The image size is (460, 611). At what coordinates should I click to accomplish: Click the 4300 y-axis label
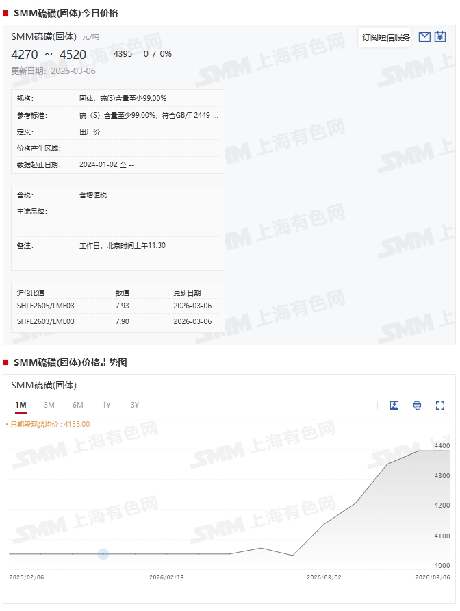click(442, 476)
